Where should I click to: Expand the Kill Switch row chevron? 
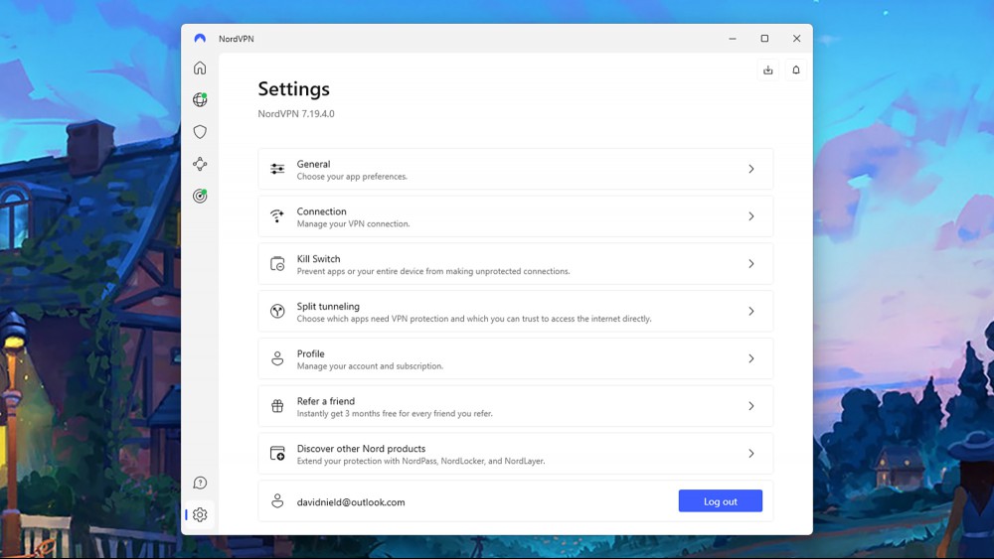tap(751, 264)
